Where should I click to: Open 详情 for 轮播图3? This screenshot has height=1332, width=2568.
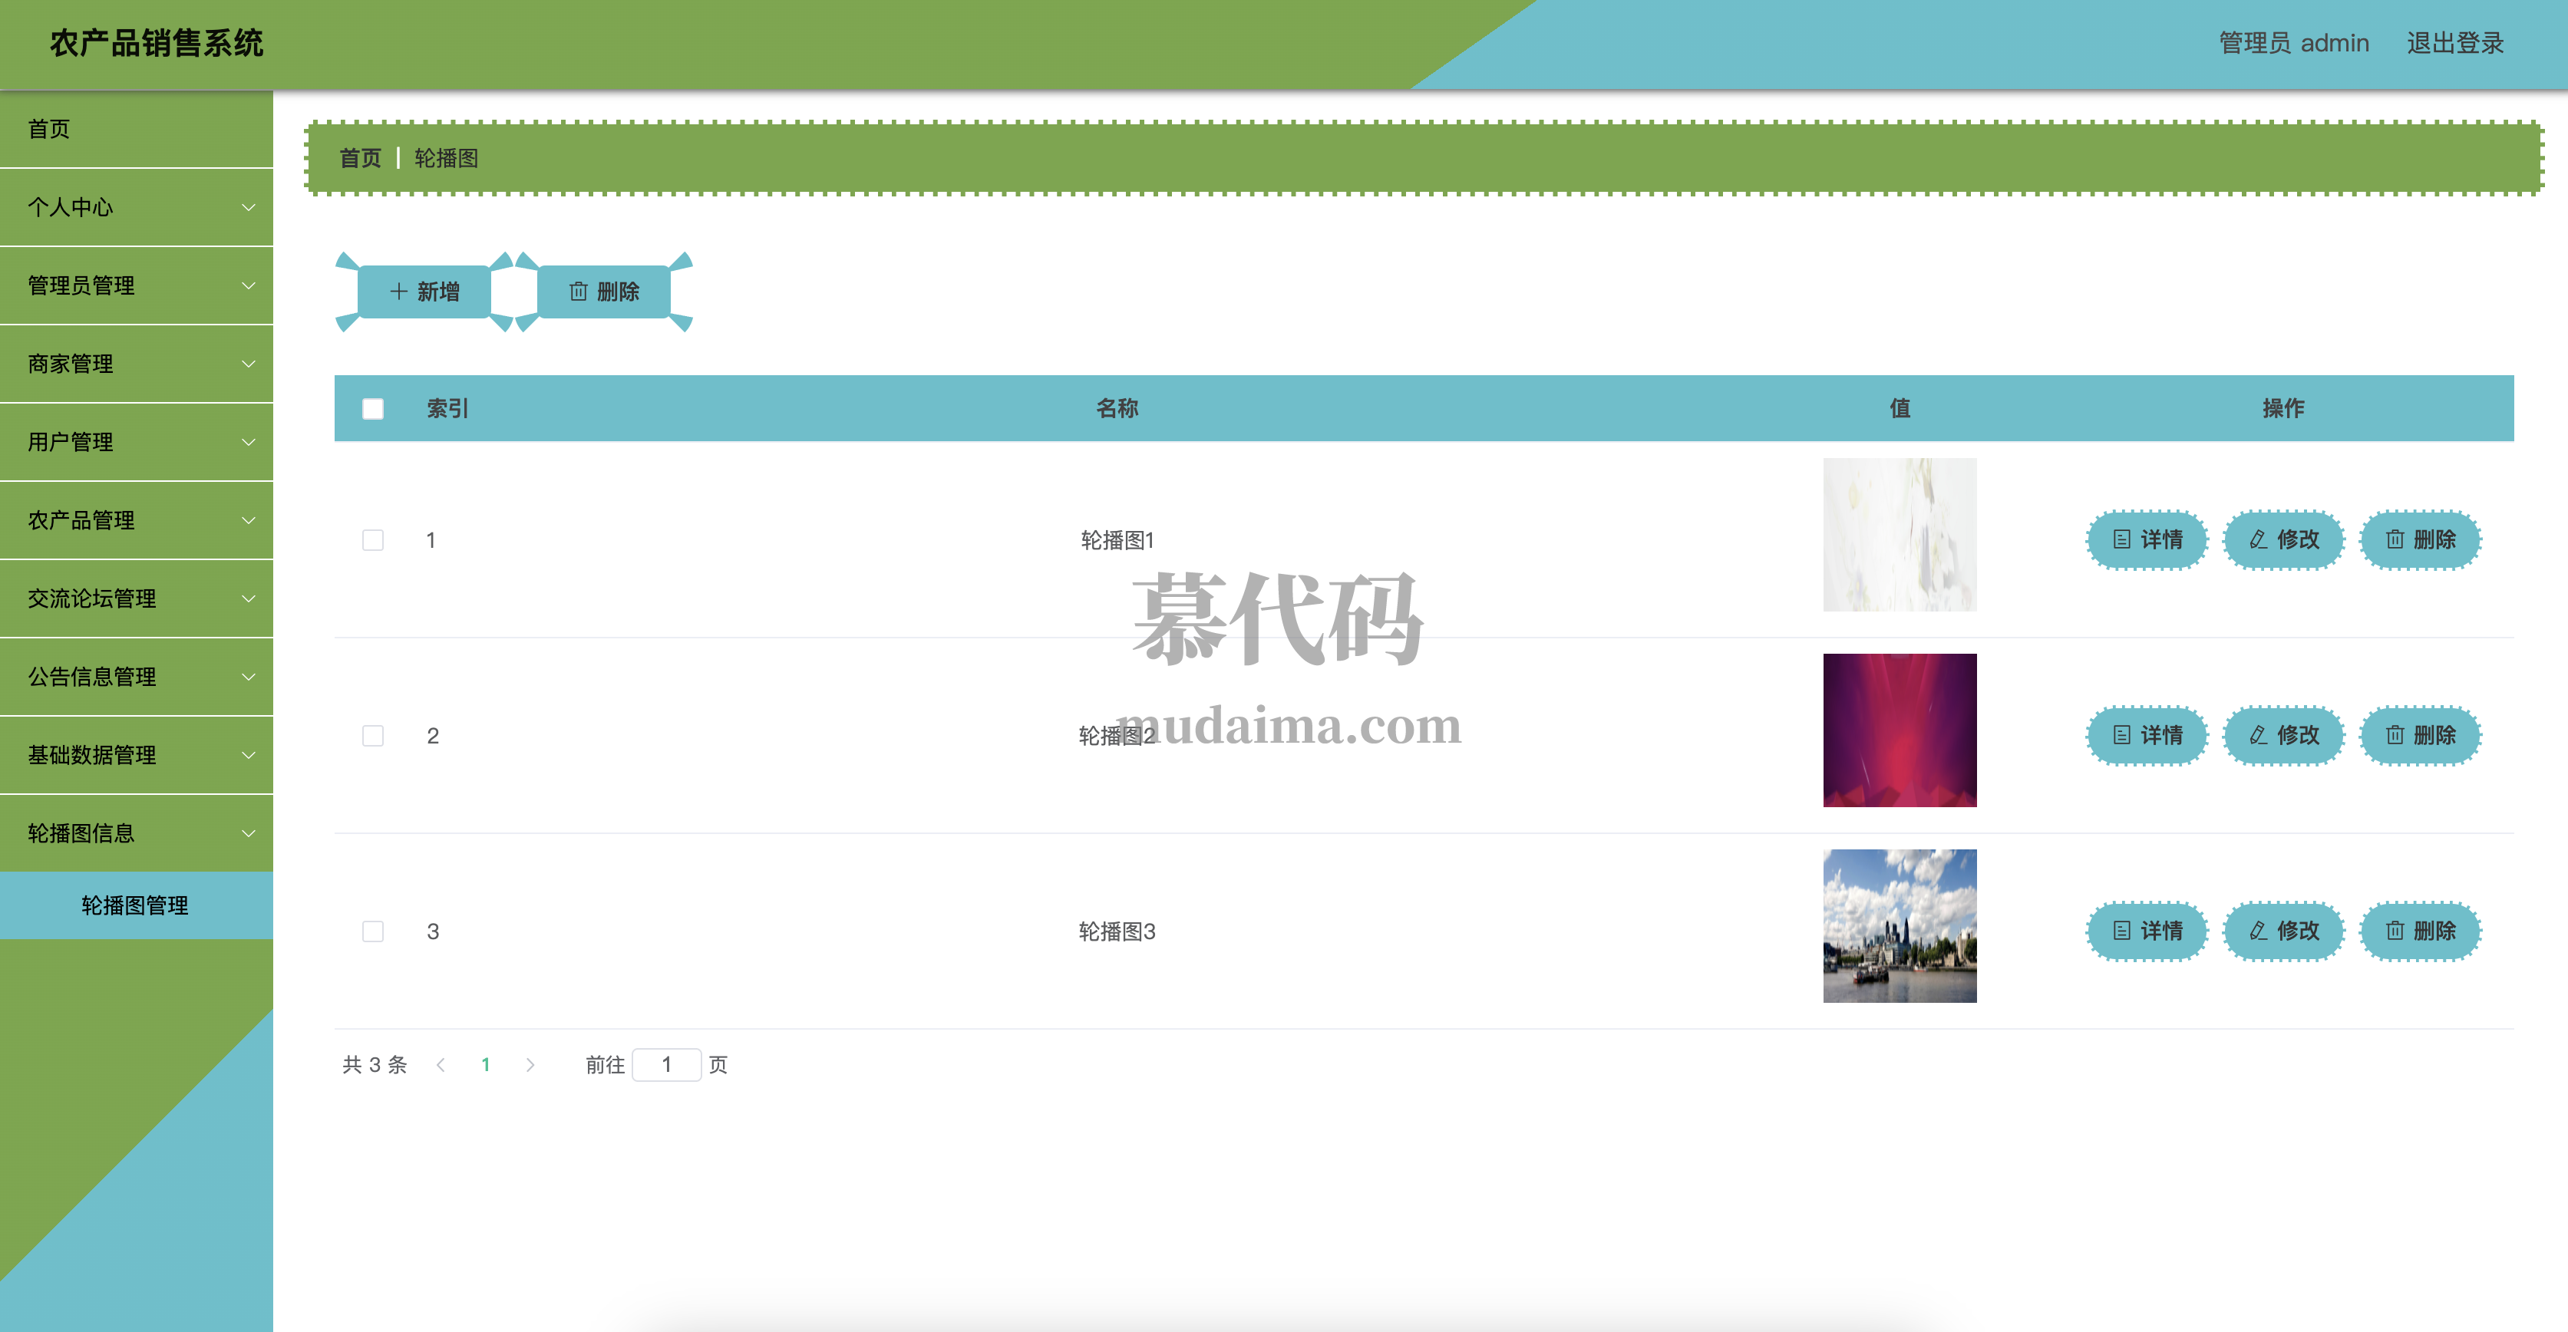(2147, 931)
